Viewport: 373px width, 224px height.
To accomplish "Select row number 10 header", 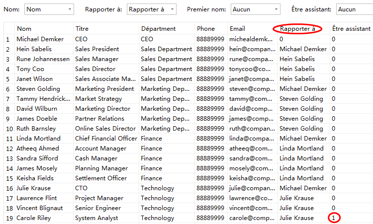I will (7, 128).
